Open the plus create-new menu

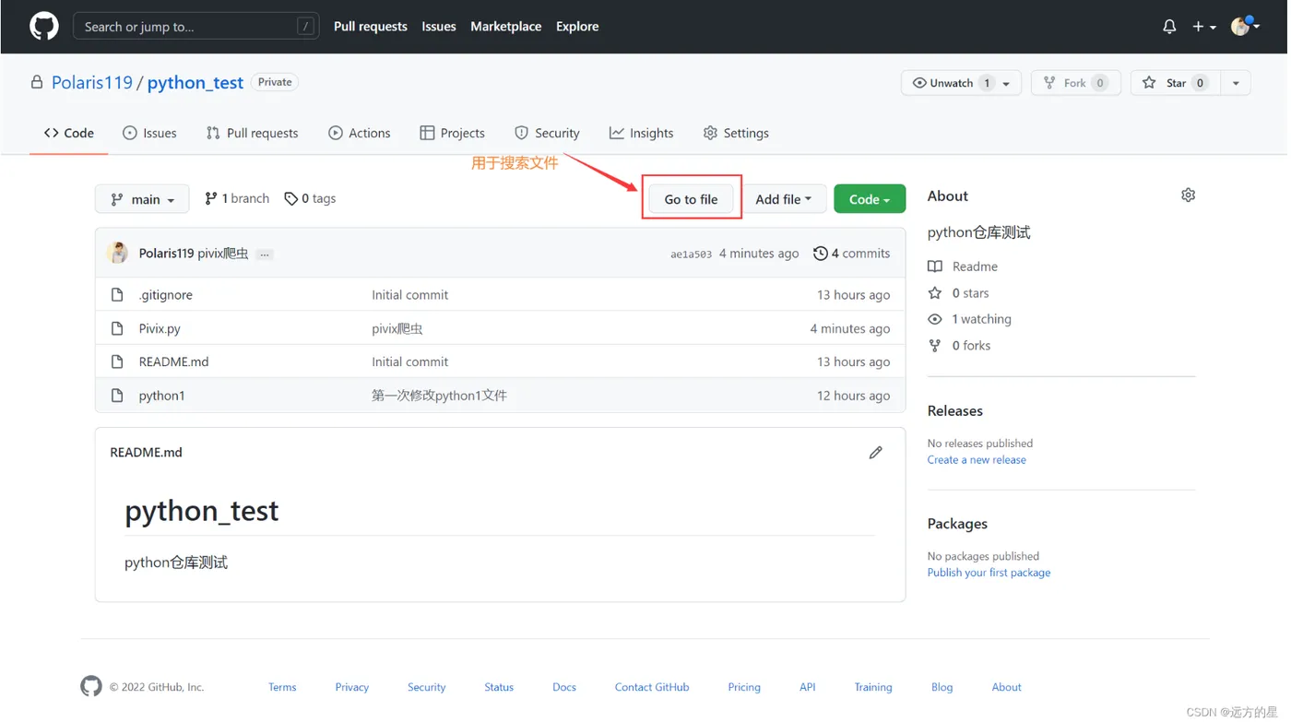(x=1206, y=27)
